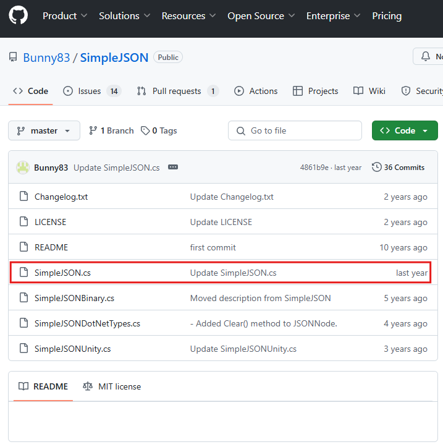View the 36 Commits history
Image resolution: width=443 pixels, height=447 pixels.
399,168
